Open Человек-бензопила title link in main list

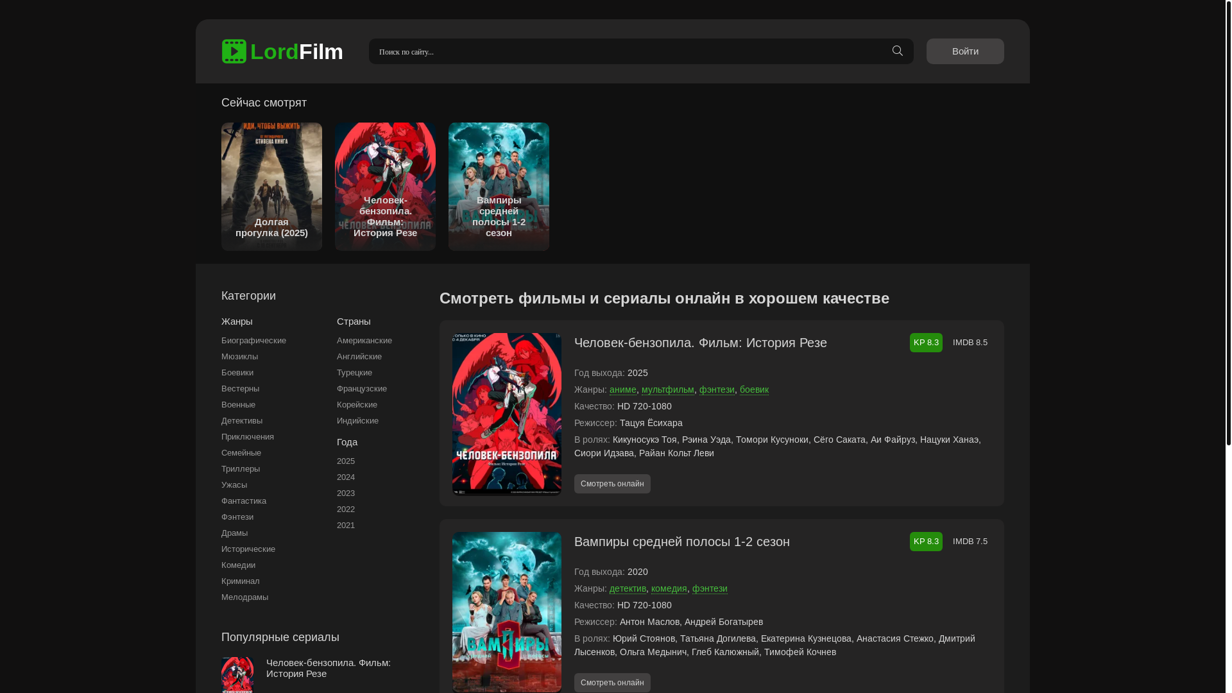pos(700,343)
